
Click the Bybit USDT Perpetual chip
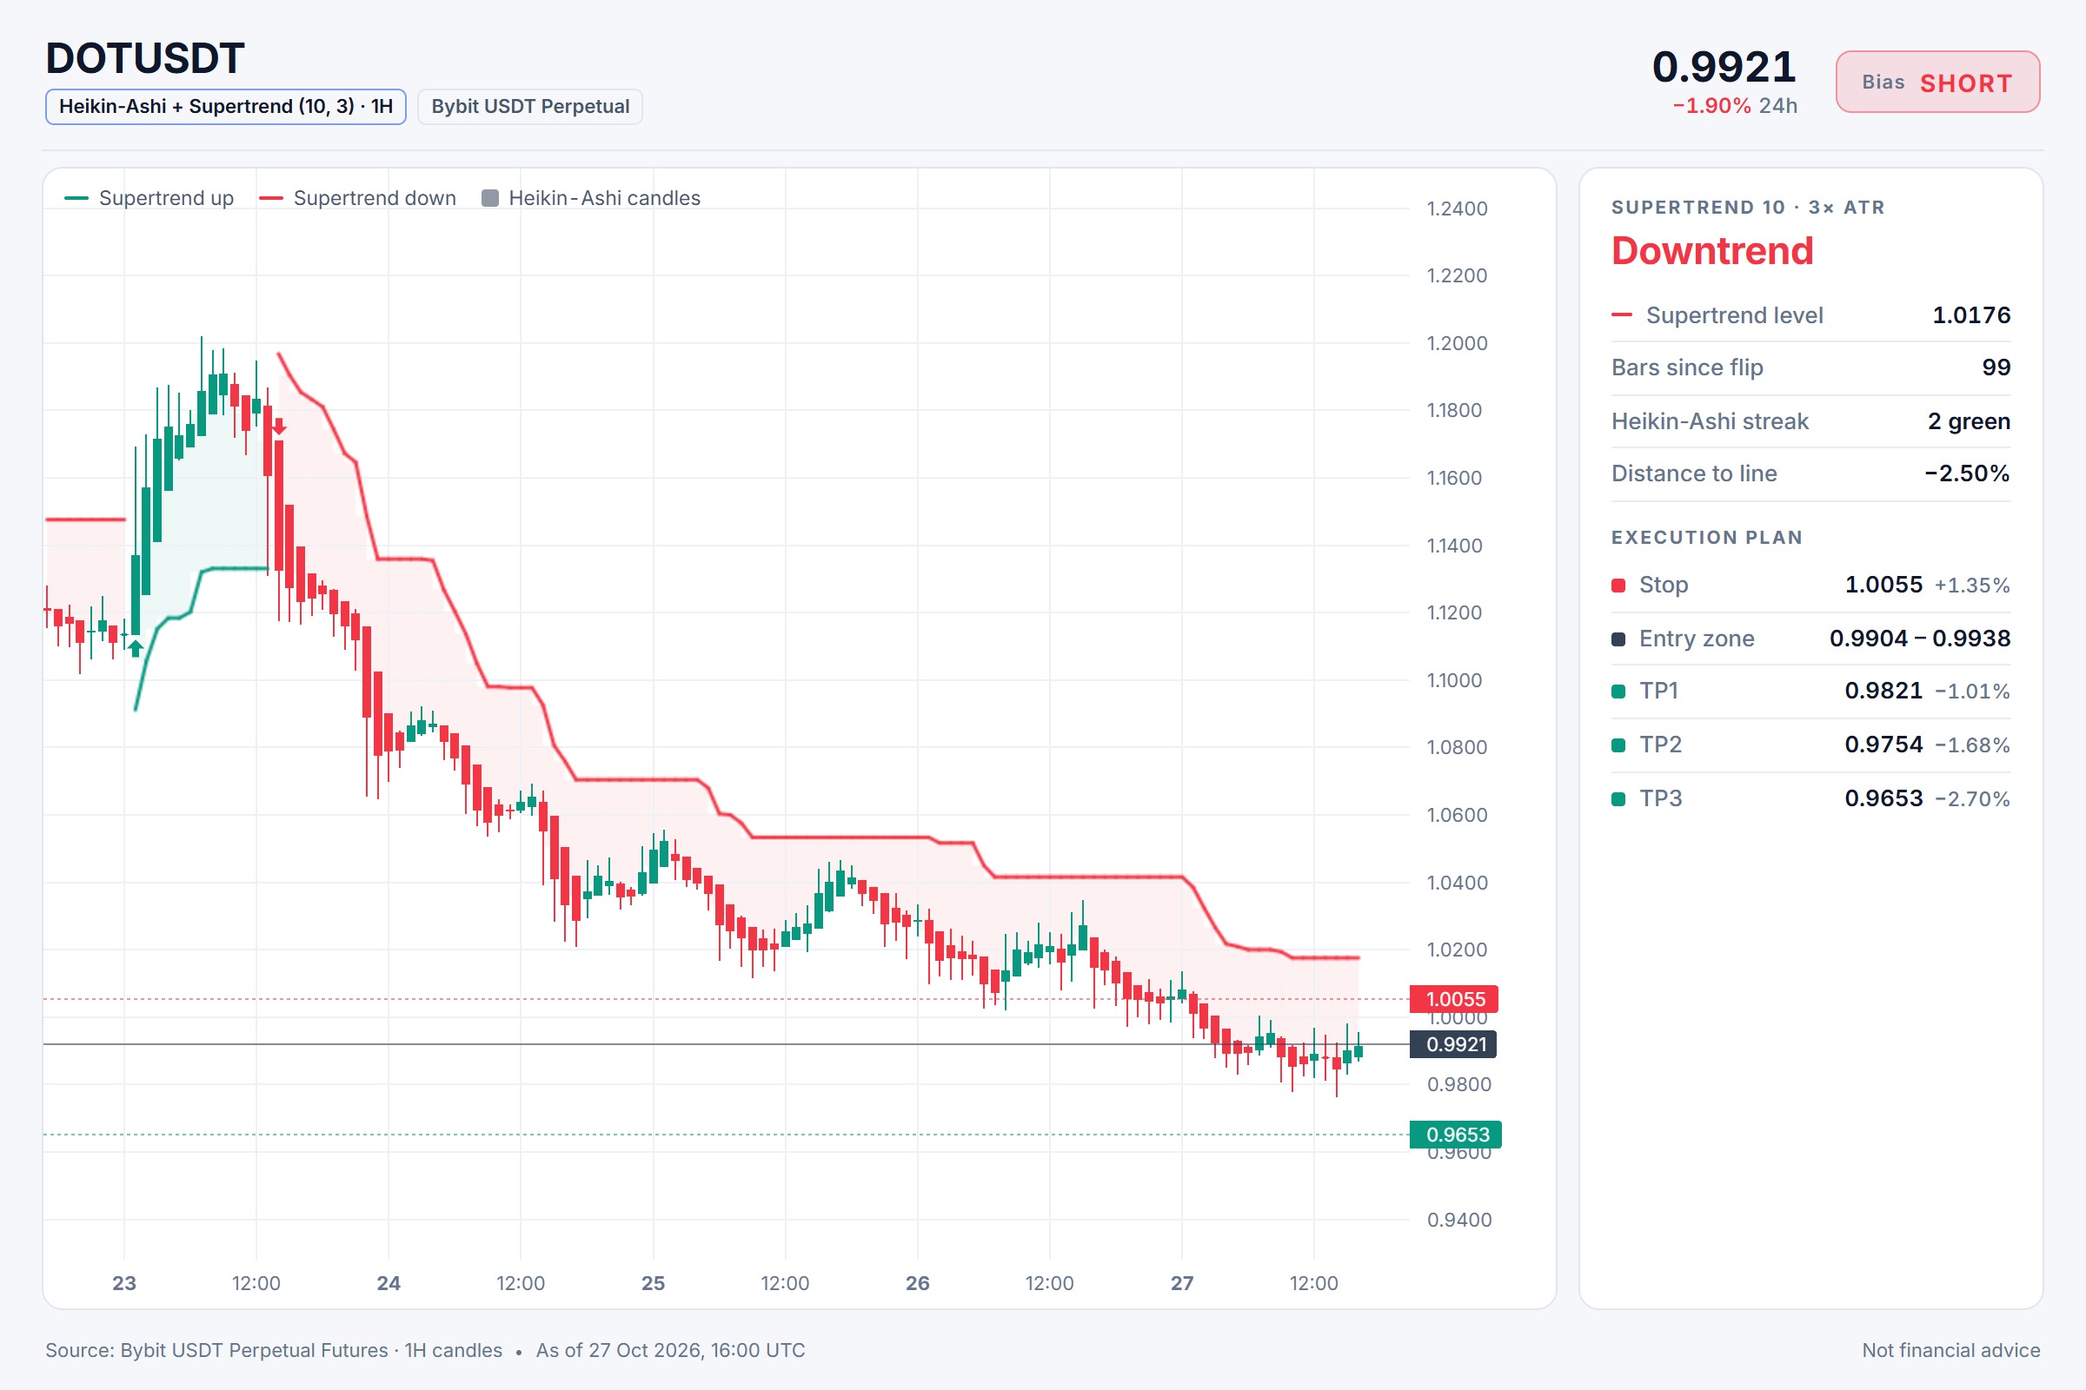[529, 106]
